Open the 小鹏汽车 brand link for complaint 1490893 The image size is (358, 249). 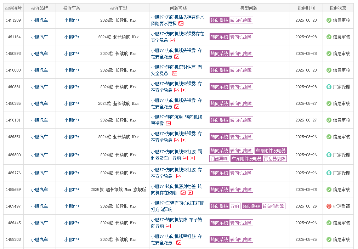(x=39, y=53)
